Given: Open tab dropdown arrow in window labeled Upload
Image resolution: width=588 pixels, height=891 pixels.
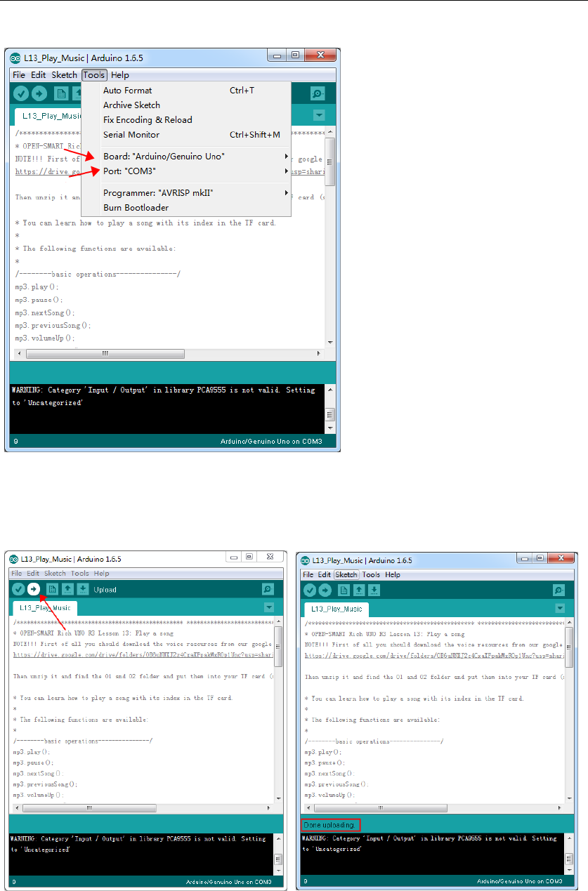Looking at the screenshot, I should tap(268, 607).
